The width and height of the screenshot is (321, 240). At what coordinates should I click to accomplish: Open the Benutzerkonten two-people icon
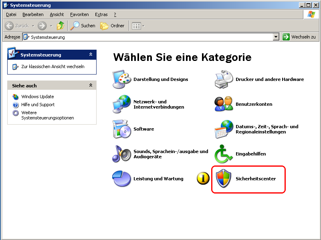[x=224, y=104]
